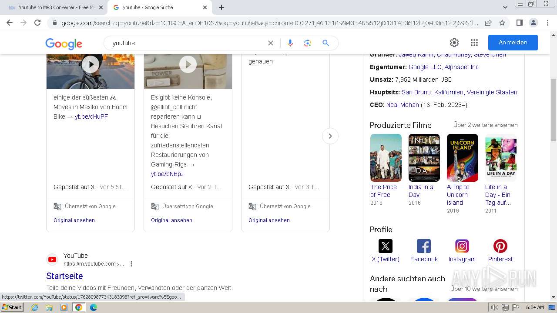Image resolution: width=557 pixels, height=313 pixels.
Task: Follow yt.be/cHuPF link
Action: 91,117
